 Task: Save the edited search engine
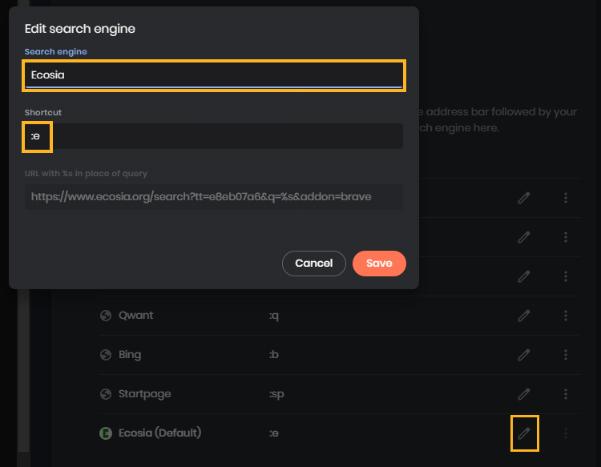point(379,264)
